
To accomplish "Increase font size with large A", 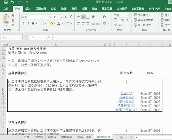I will pos(66,17).
